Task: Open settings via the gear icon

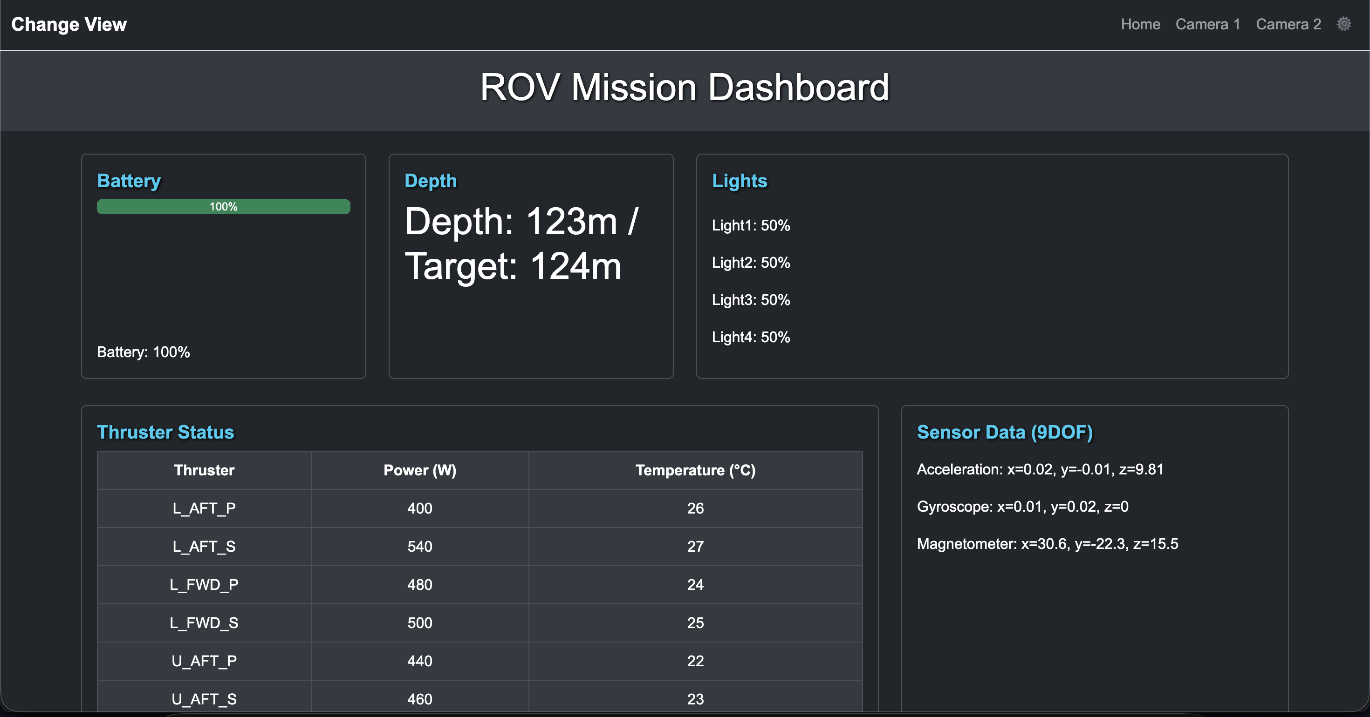Action: coord(1343,24)
